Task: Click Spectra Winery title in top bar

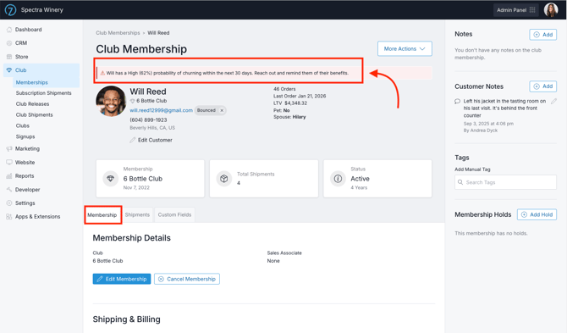Action: pyautogui.click(x=42, y=10)
